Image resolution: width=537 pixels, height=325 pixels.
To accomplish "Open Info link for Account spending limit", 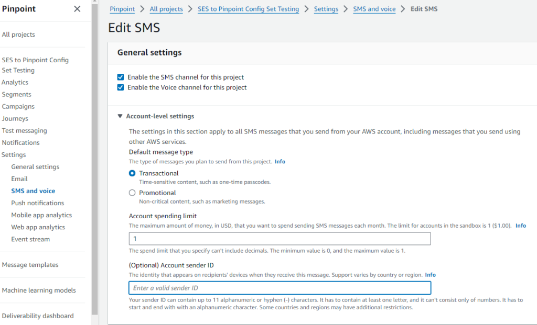I will pos(521,226).
